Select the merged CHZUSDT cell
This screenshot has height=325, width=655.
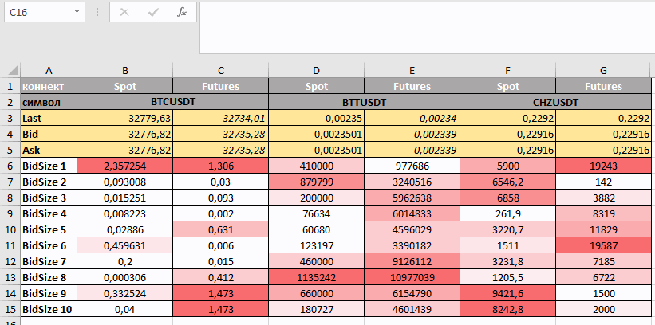555,102
